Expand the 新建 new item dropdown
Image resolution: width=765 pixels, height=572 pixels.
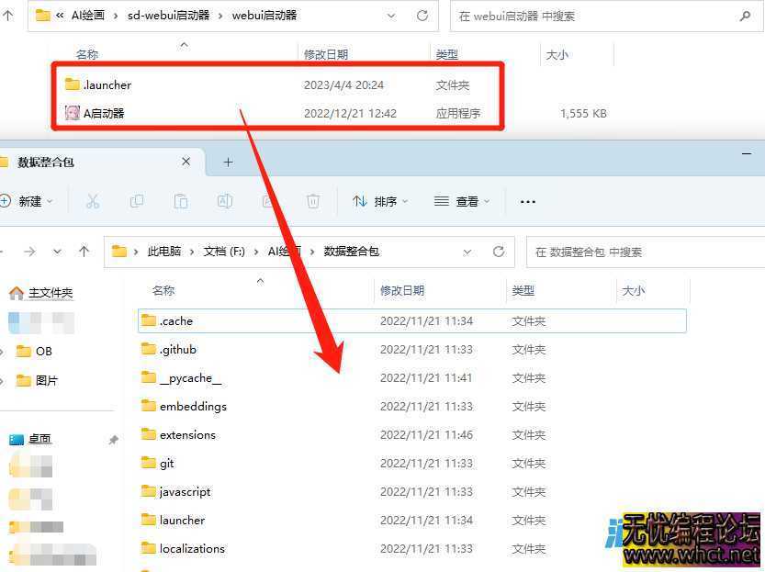pos(28,201)
